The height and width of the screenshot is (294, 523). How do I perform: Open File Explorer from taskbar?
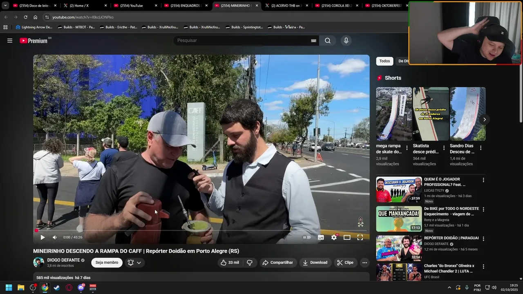coord(21,287)
